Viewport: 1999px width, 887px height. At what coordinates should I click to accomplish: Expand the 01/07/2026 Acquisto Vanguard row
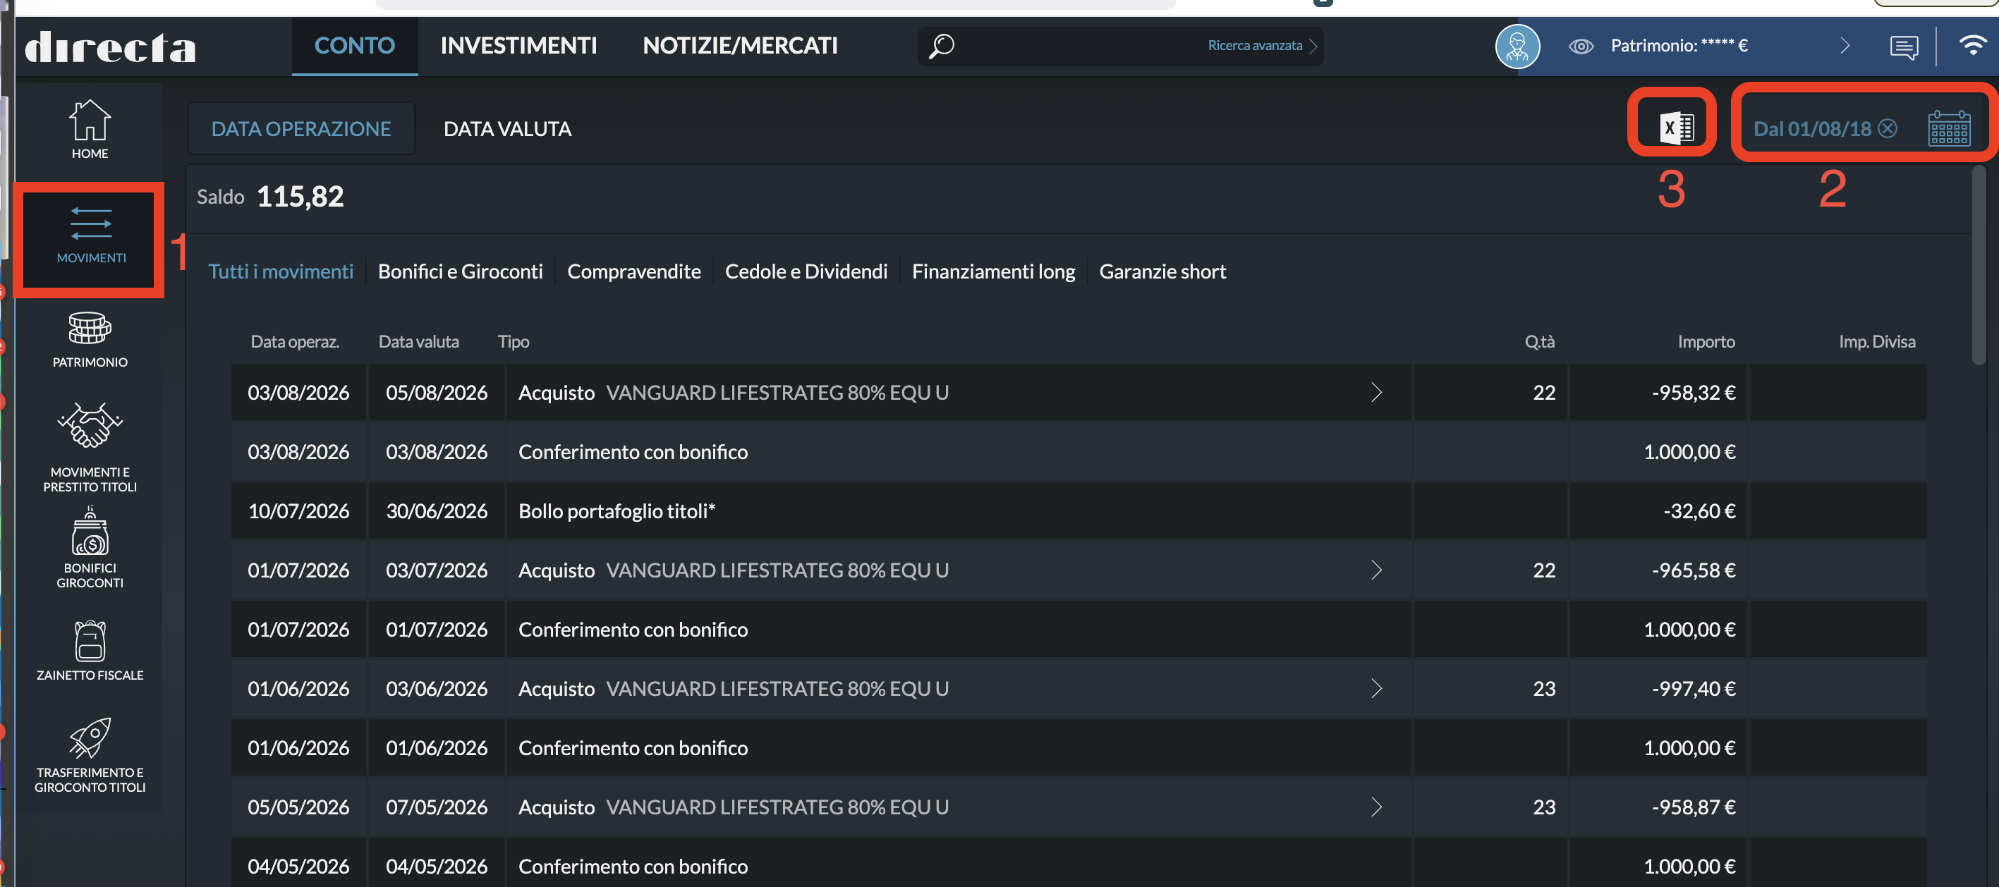pyautogui.click(x=1376, y=570)
